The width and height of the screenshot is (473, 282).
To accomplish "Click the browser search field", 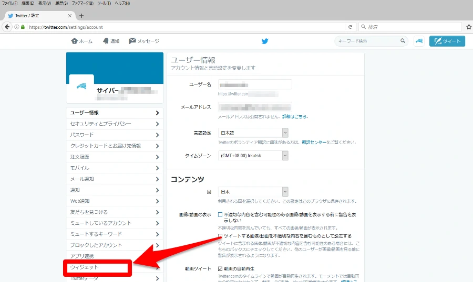I will coord(410,27).
